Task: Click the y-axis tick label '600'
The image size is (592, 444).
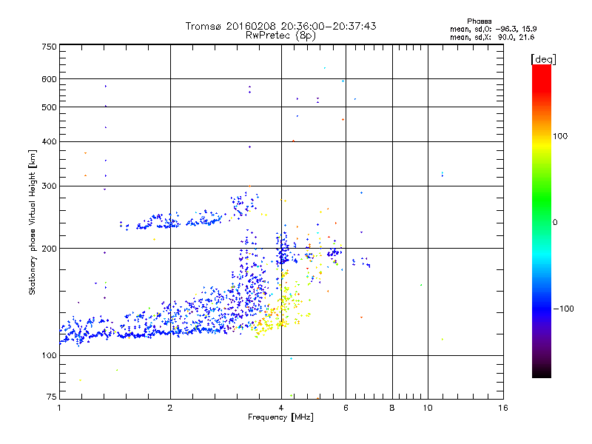Action: 49,79
